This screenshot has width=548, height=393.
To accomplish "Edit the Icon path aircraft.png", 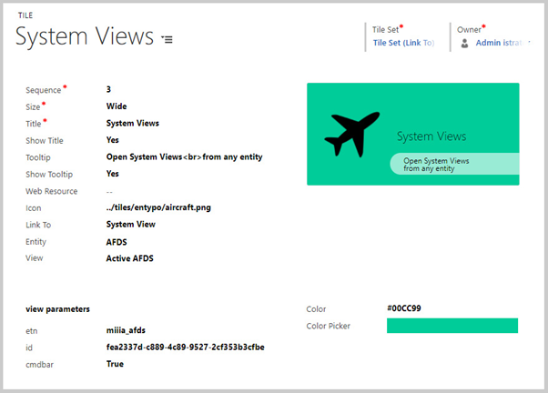I will pos(158,207).
